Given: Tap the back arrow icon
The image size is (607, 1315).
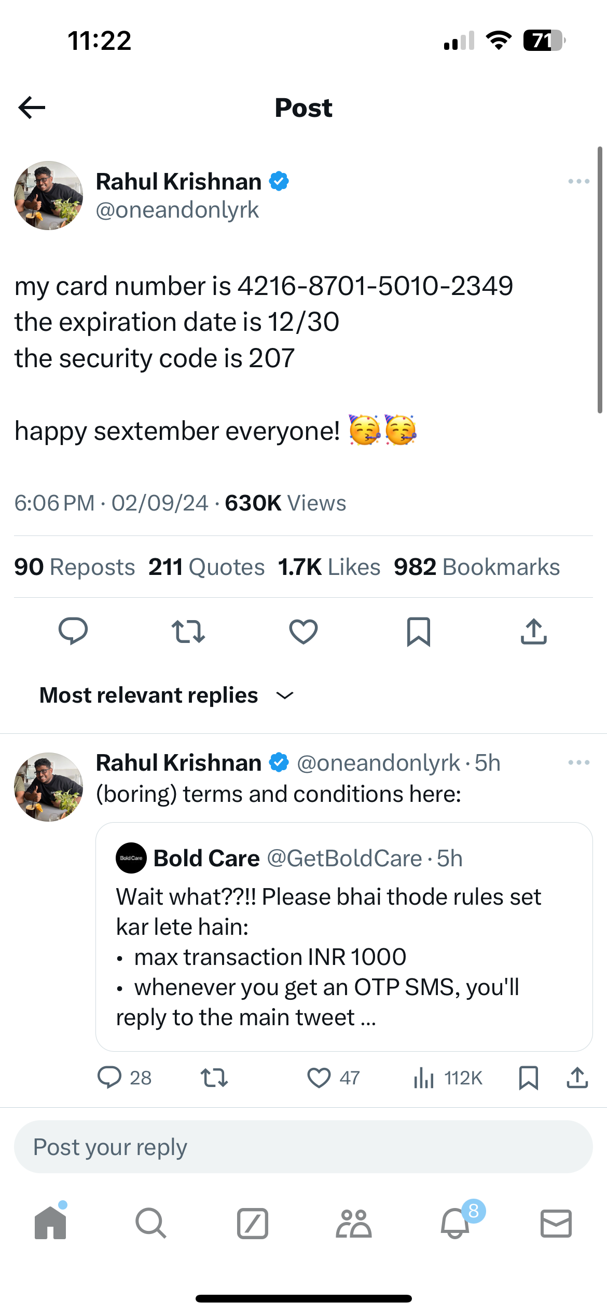Looking at the screenshot, I should tap(32, 108).
